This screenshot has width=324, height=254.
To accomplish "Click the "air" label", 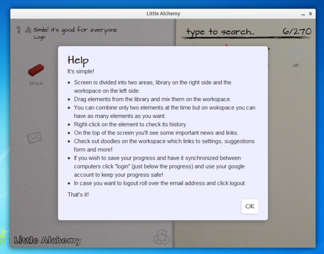I will [x=296, y=65].
